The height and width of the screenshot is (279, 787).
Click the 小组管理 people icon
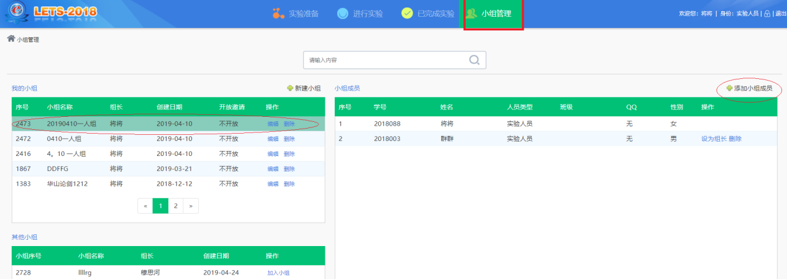(471, 14)
